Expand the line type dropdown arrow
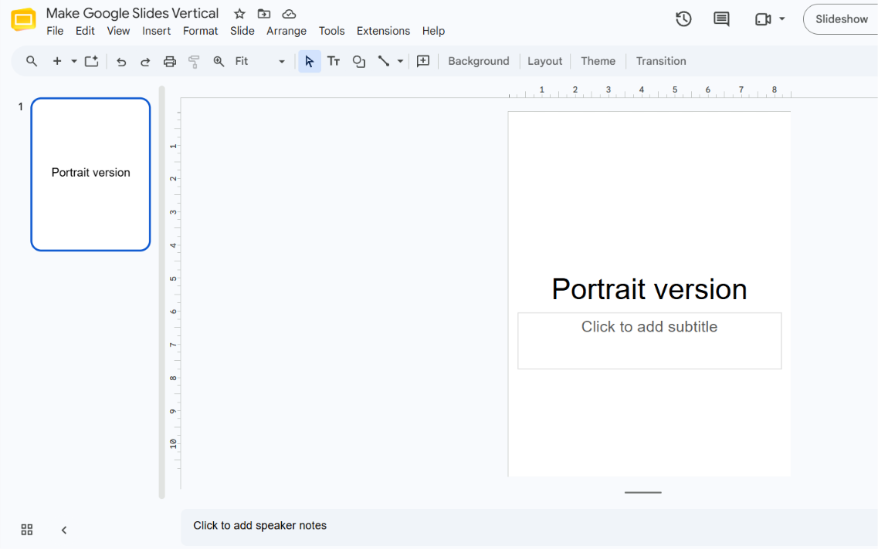 tap(400, 62)
